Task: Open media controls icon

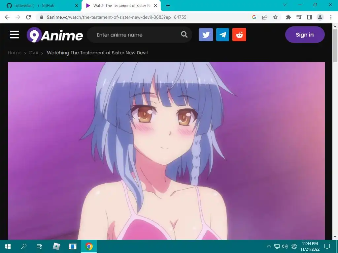Action: [x=299, y=17]
